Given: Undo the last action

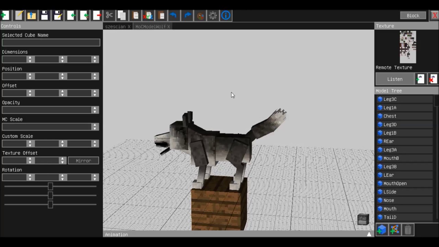Looking at the screenshot, I should point(174,15).
